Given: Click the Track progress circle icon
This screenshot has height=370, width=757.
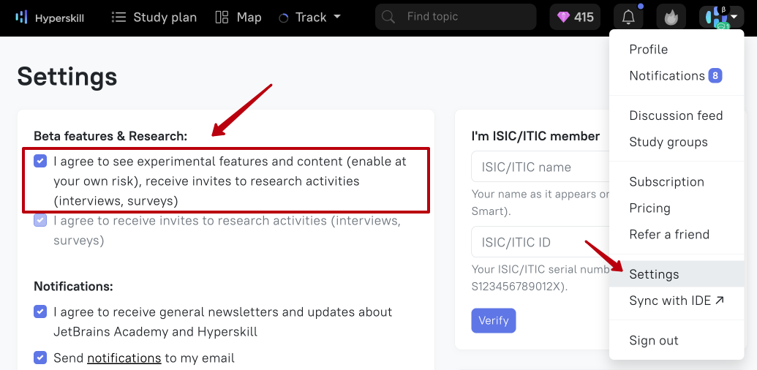Looking at the screenshot, I should tap(283, 18).
